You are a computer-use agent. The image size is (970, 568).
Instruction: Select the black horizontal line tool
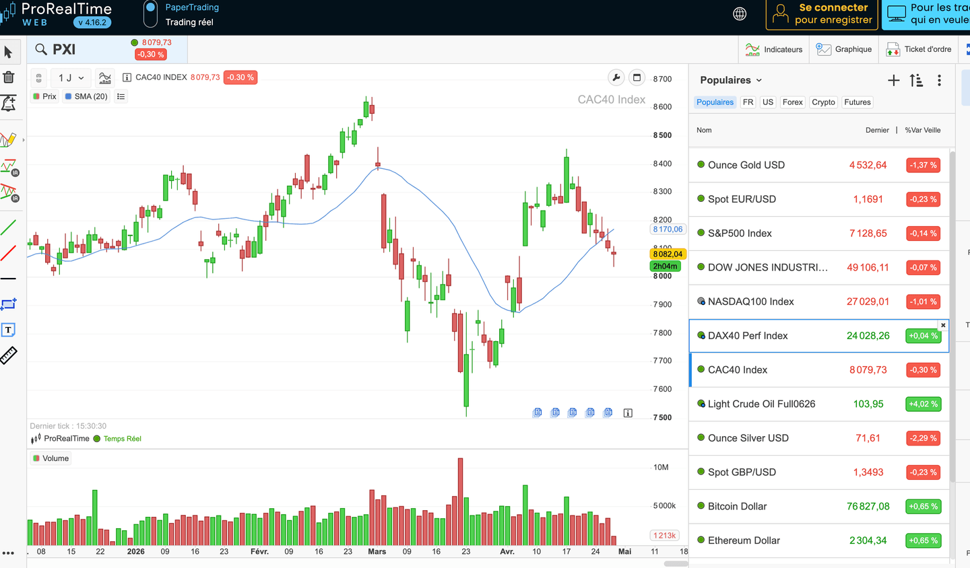click(8, 279)
